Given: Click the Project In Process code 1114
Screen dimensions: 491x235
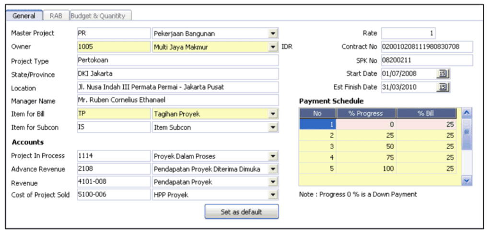Looking at the screenshot, I should click(x=114, y=156).
